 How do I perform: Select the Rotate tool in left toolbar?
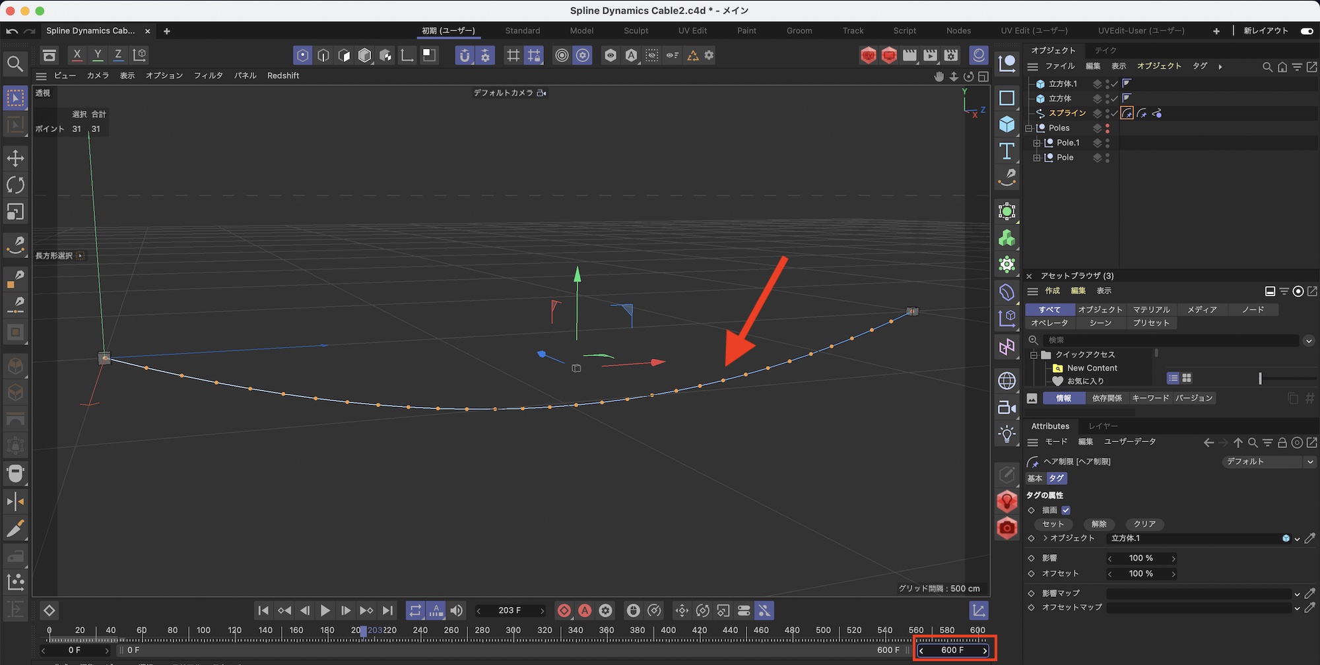point(15,185)
